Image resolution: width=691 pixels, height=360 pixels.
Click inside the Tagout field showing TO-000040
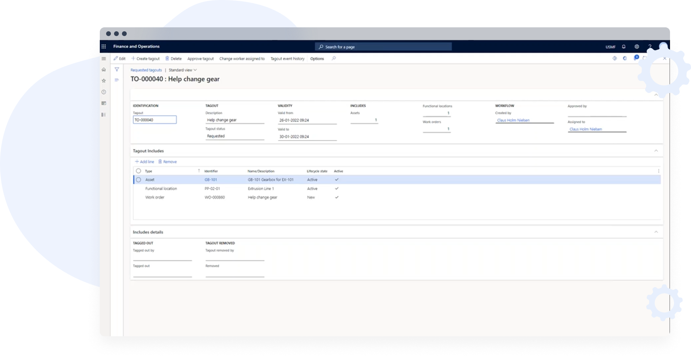coord(154,119)
